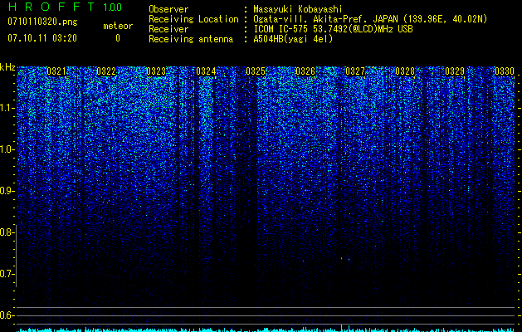The image size is (522, 332).
Task: Click the 1.1 kHz axis label
Action: (7, 108)
